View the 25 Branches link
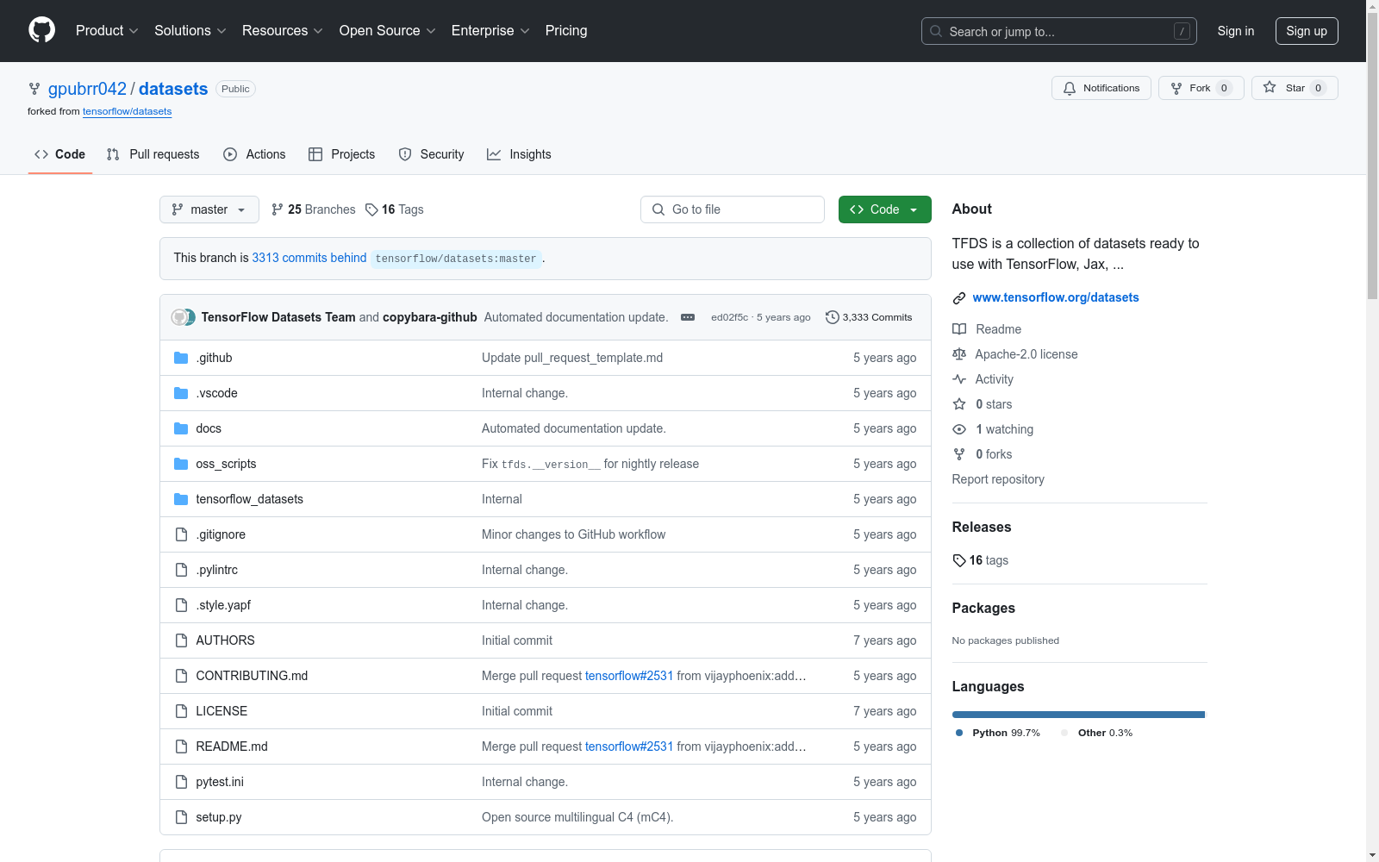The height and width of the screenshot is (862, 1379). click(314, 209)
